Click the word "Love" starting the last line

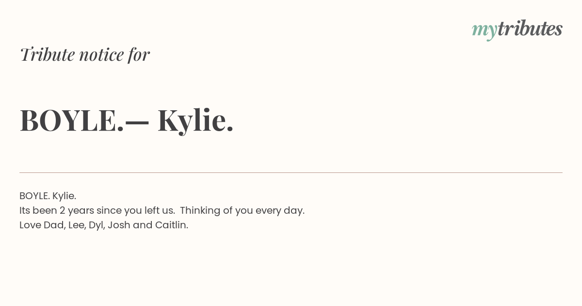pos(30,225)
